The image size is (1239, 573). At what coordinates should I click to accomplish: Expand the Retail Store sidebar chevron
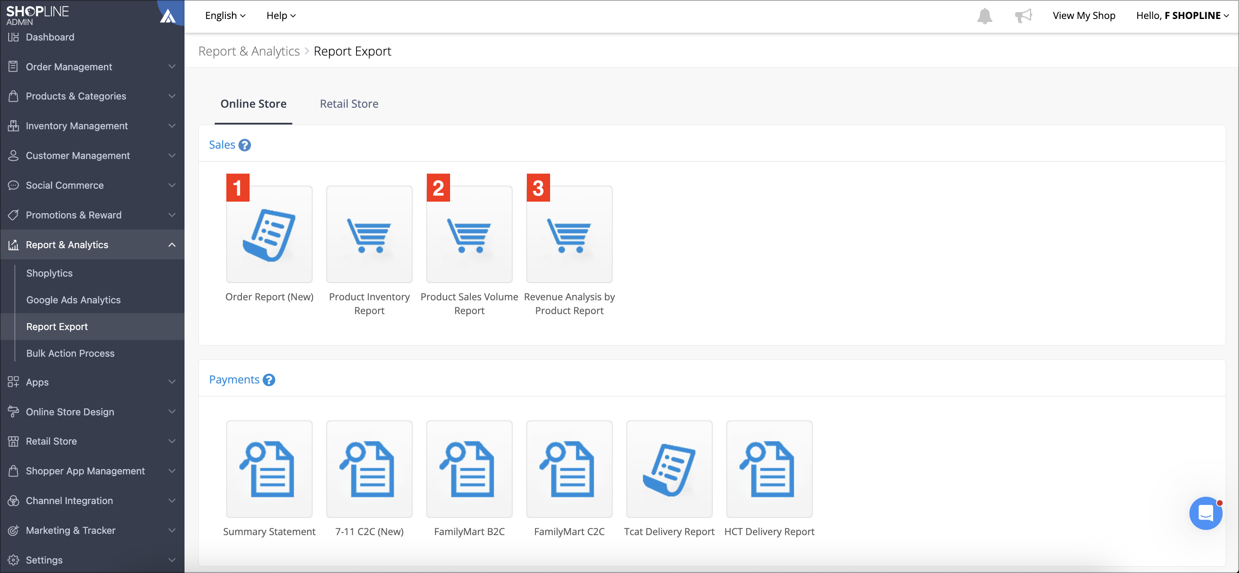172,441
